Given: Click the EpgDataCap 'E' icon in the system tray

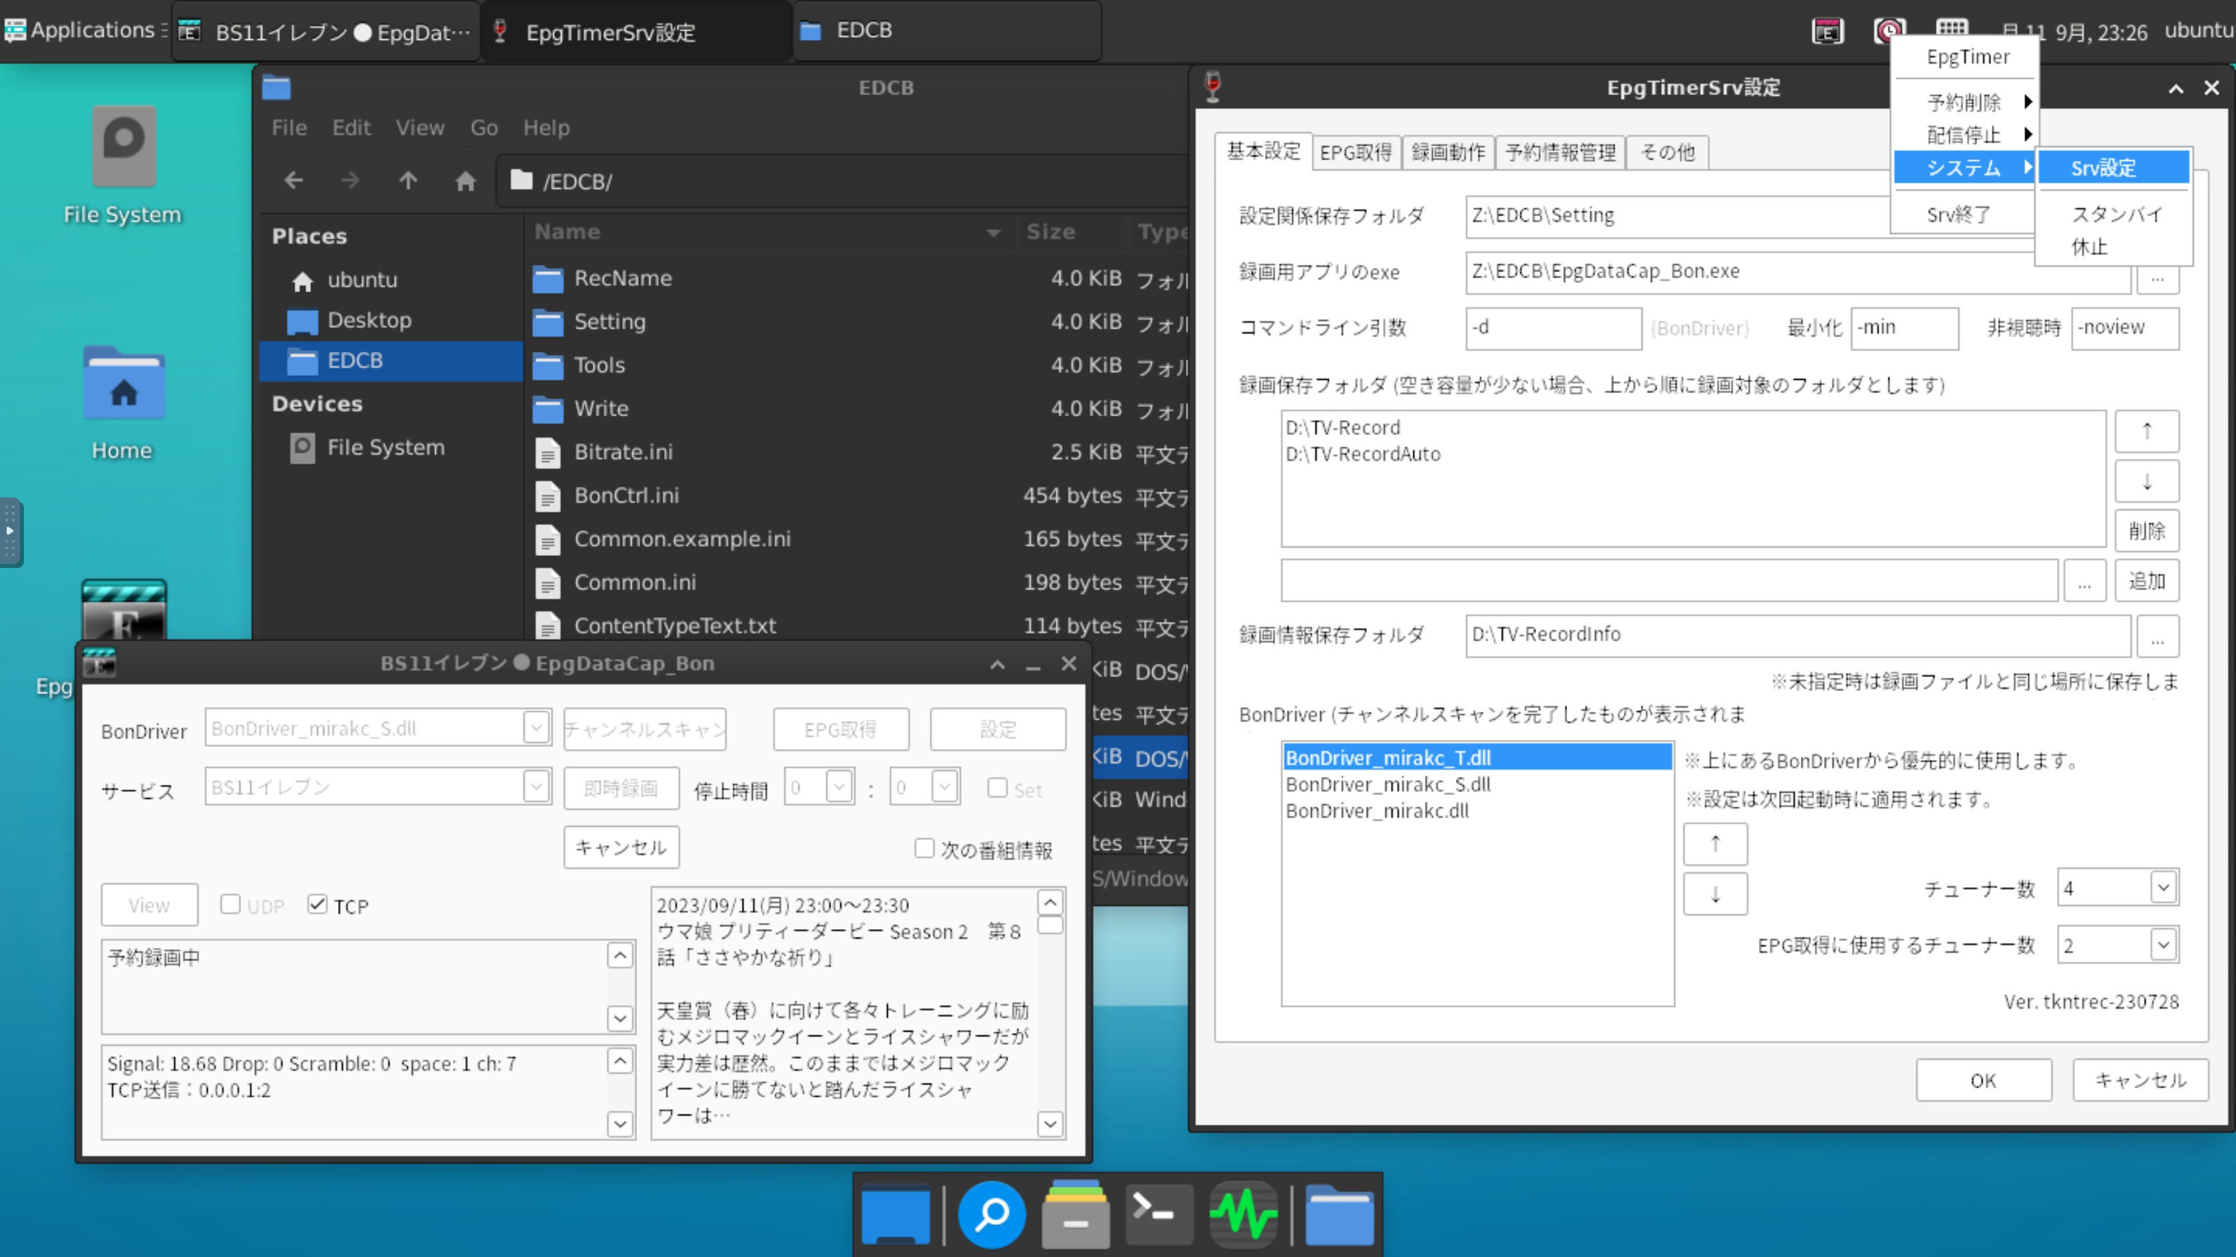Looking at the screenshot, I should [x=1827, y=31].
